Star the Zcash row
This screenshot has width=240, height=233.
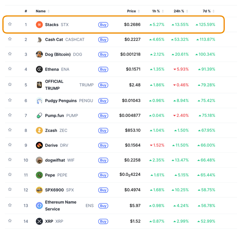pyautogui.click(x=10, y=130)
